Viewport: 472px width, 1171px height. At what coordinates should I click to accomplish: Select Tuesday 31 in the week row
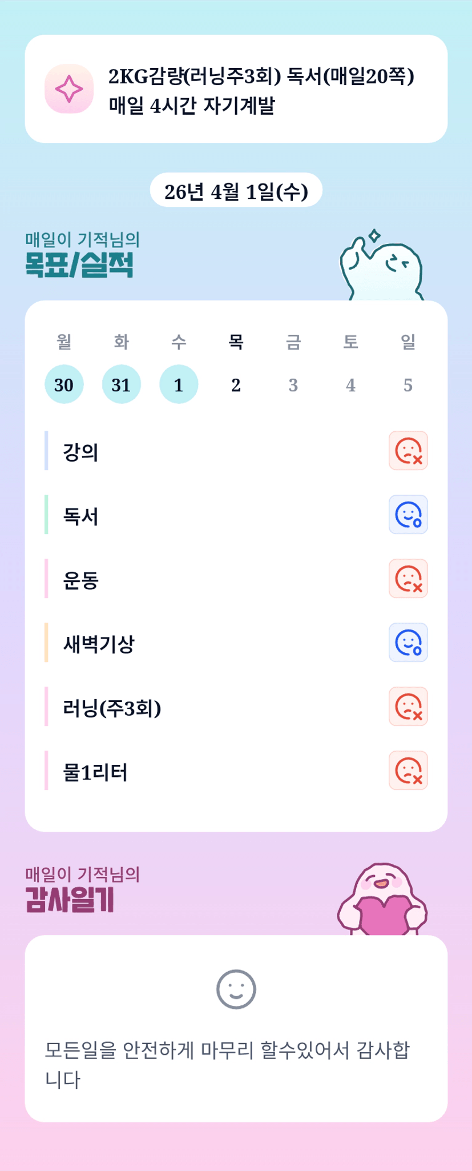pyautogui.click(x=121, y=384)
